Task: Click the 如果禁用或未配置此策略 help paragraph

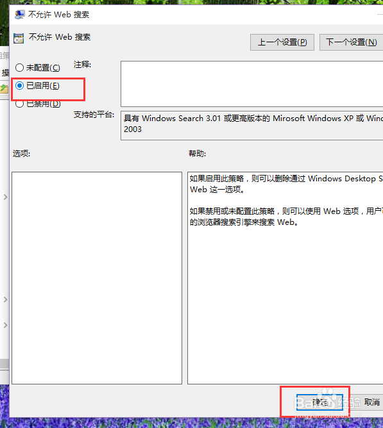Action: click(286, 217)
